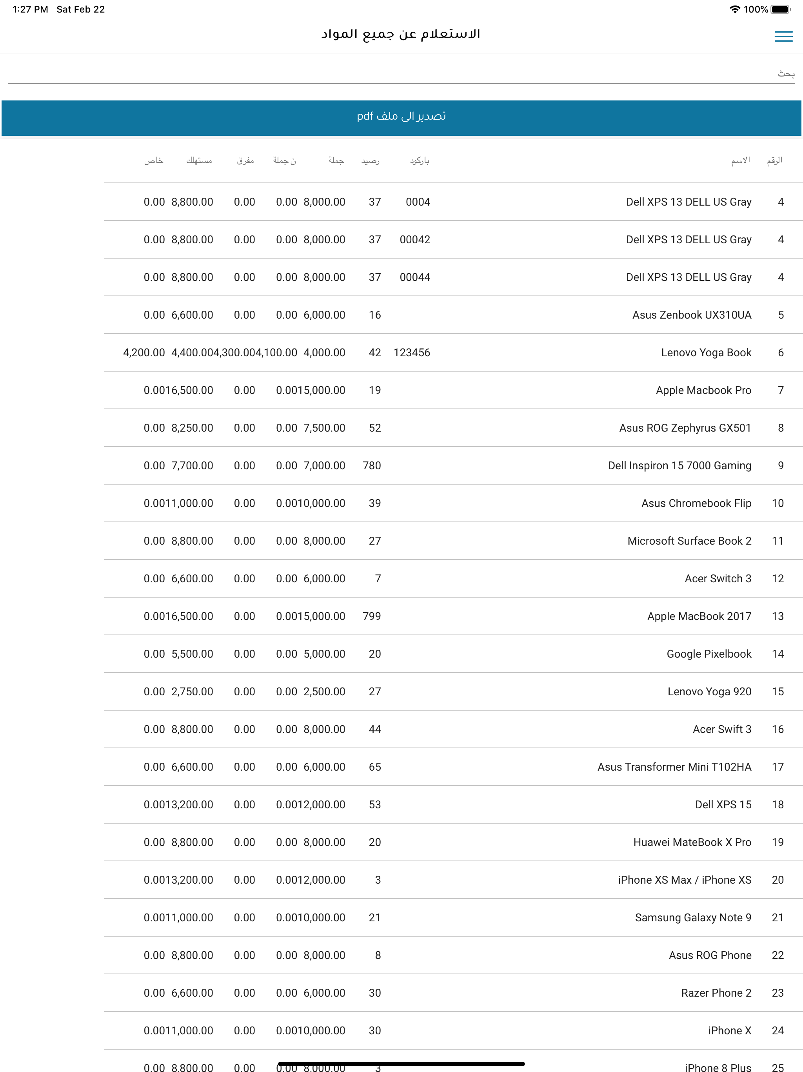Select the مستهلك column header
This screenshot has height=1072, width=803.
199,160
